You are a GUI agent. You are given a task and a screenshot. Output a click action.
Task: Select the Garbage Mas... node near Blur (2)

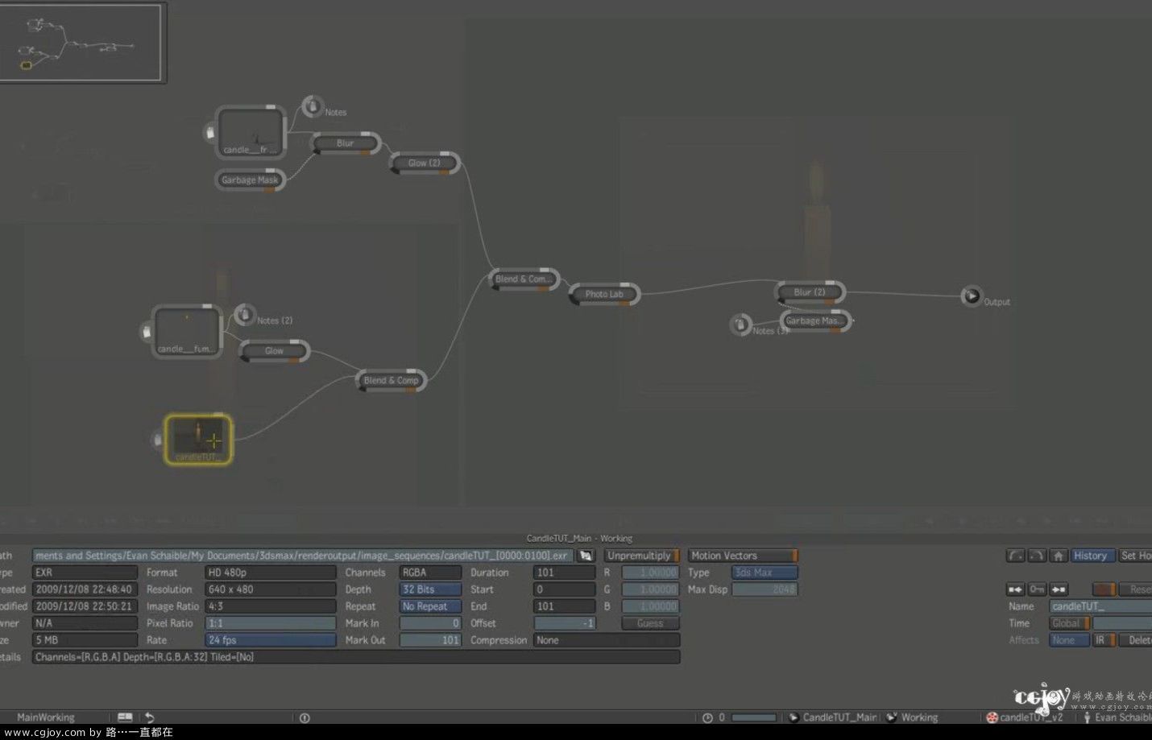[814, 320]
